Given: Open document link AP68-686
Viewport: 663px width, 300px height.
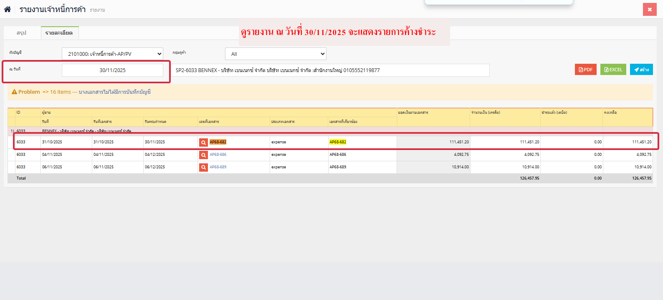Looking at the screenshot, I should [x=218, y=155].
